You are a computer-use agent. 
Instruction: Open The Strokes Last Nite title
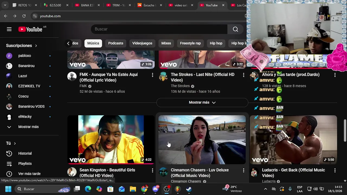coord(203,77)
